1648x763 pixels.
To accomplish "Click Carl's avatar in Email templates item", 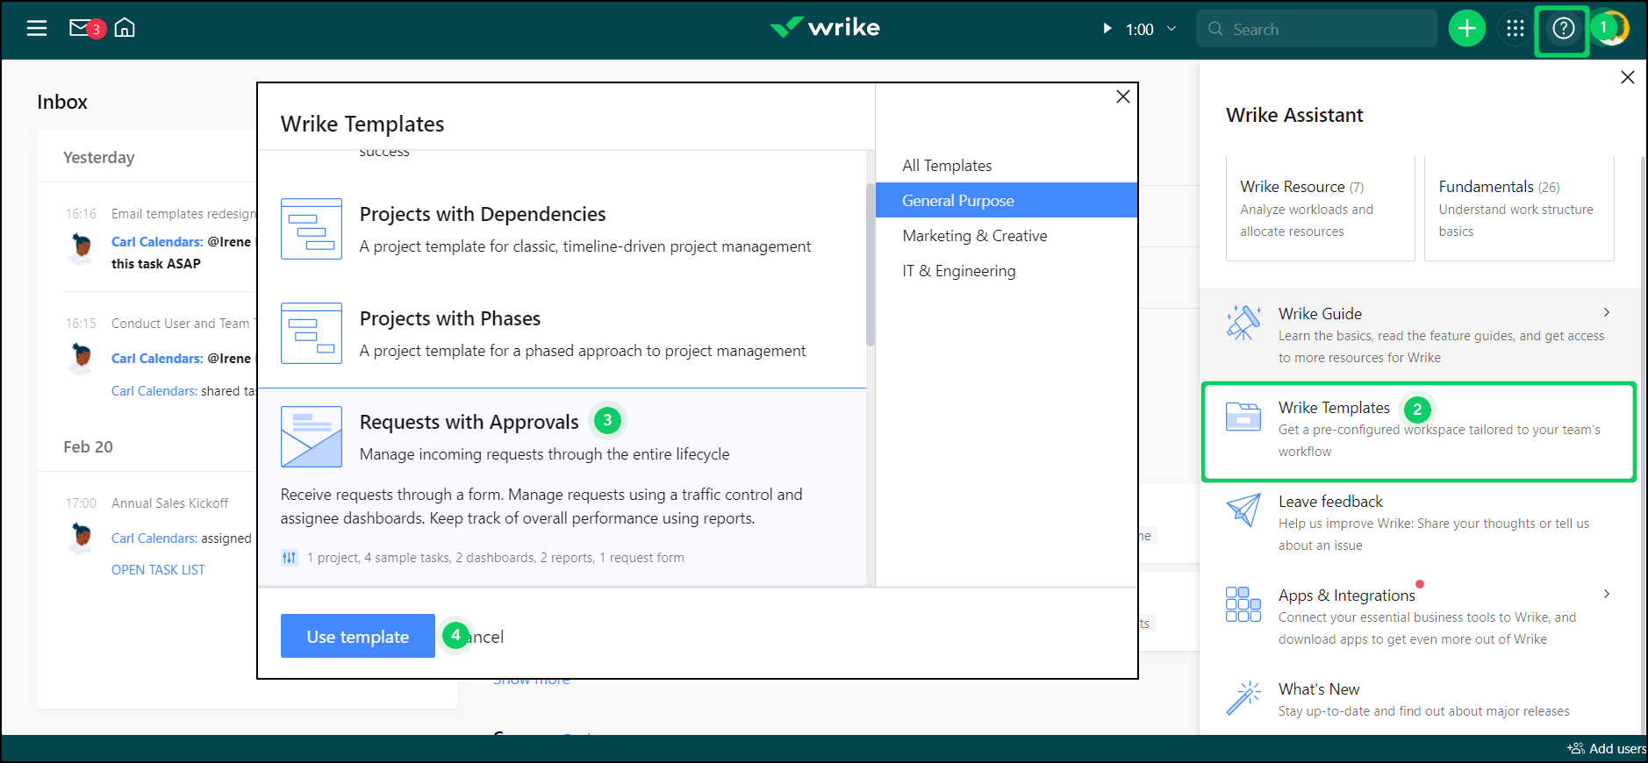I will tap(82, 248).
